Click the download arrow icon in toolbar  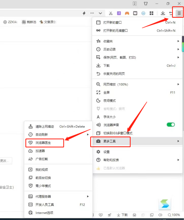click(x=163, y=13)
